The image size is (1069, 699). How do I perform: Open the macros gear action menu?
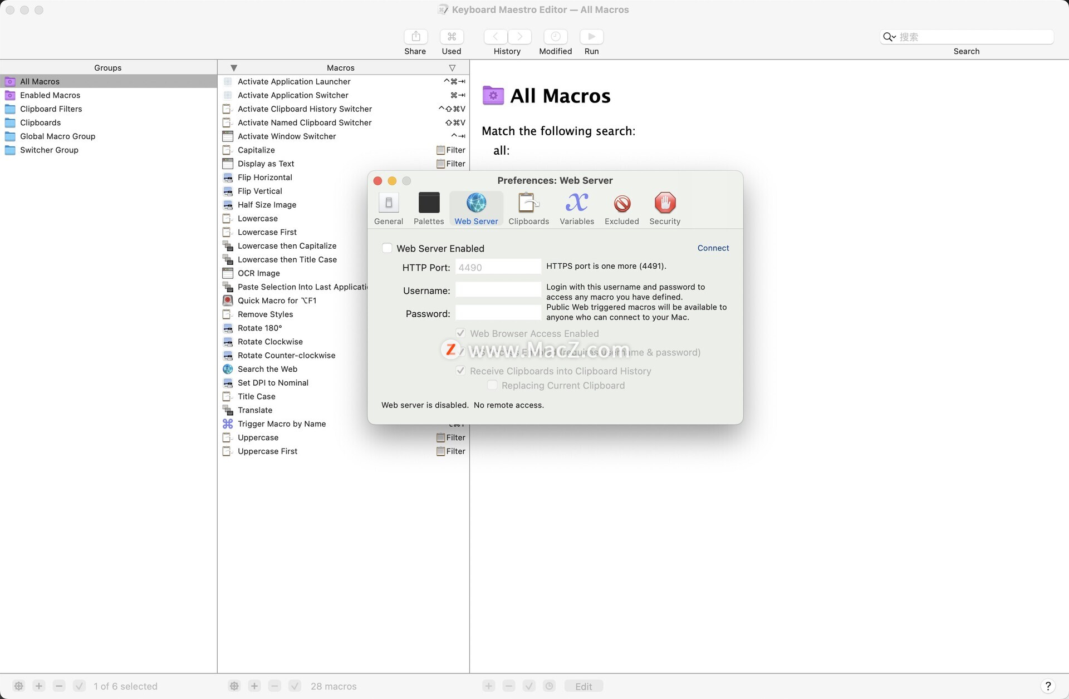point(234,686)
